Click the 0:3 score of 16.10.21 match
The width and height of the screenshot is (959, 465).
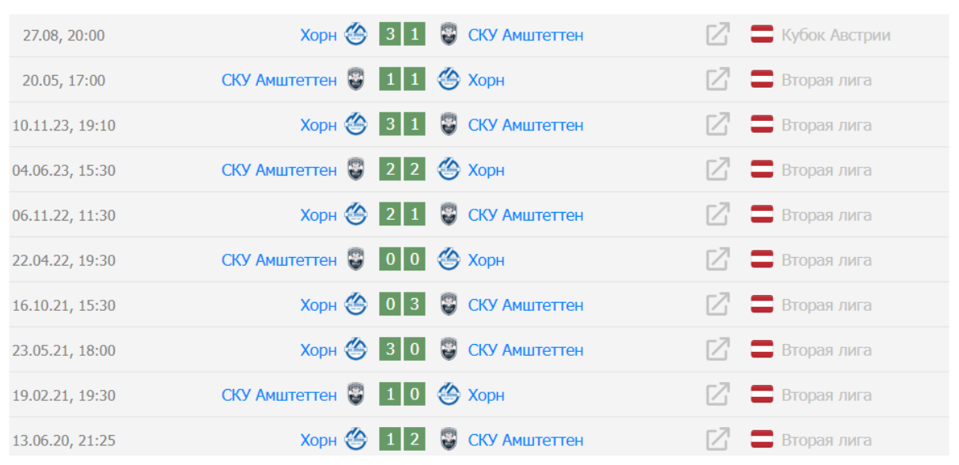[x=402, y=304]
